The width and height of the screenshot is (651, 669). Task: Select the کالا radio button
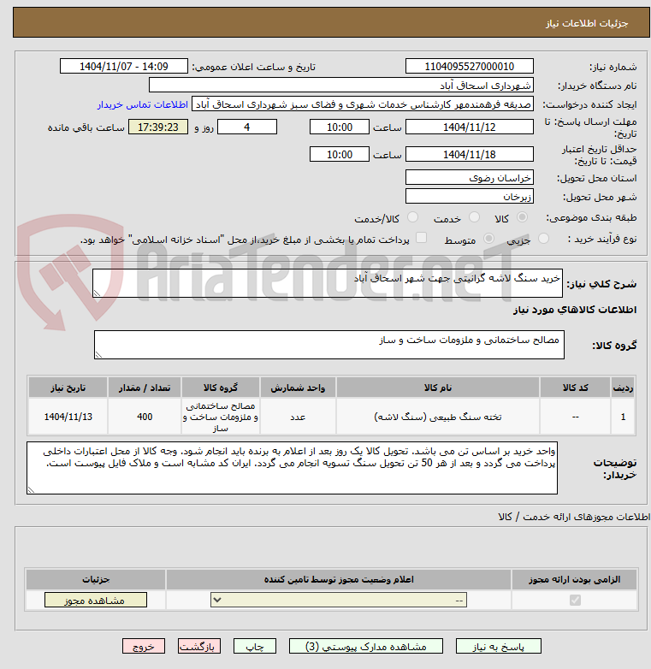pyautogui.click(x=522, y=217)
